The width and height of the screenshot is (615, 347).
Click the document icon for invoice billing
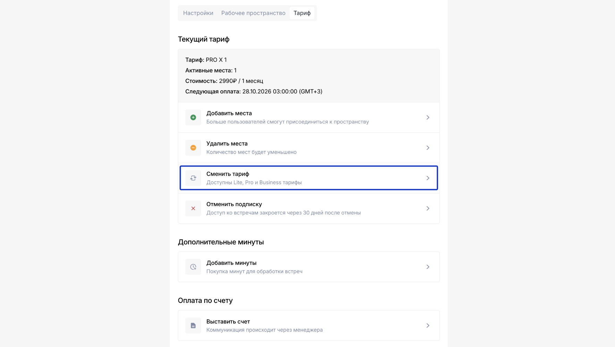pos(193,325)
